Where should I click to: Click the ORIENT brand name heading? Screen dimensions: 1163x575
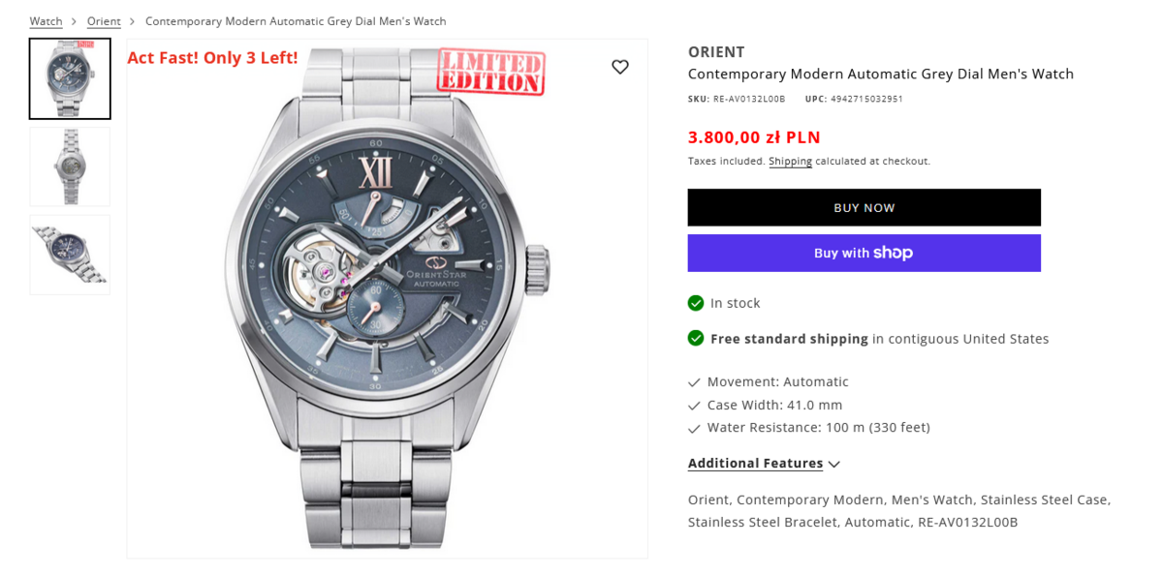(x=716, y=52)
